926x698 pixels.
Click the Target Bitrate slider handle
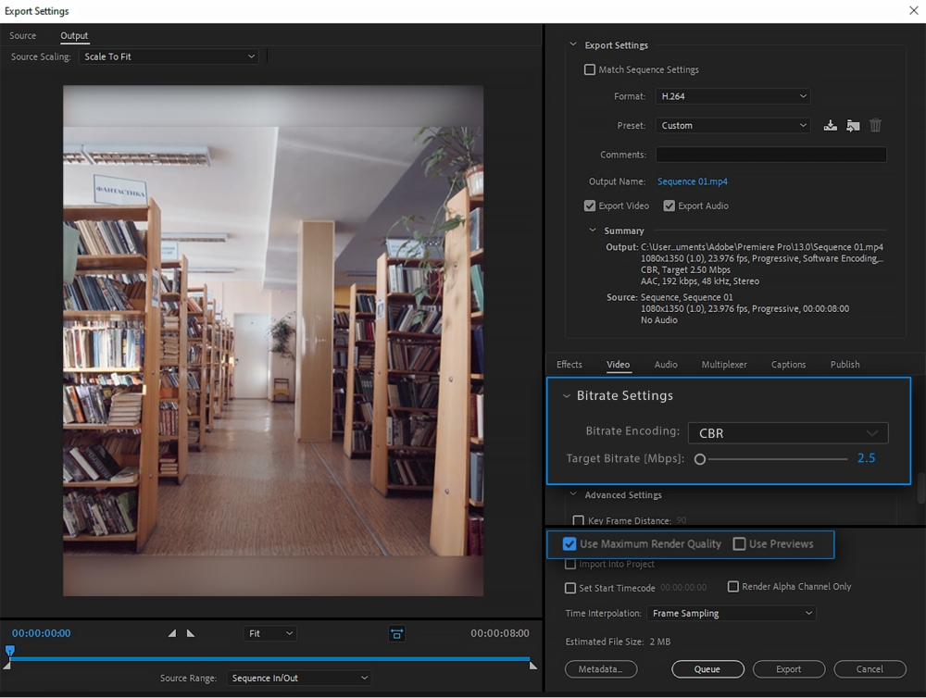point(700,459)
